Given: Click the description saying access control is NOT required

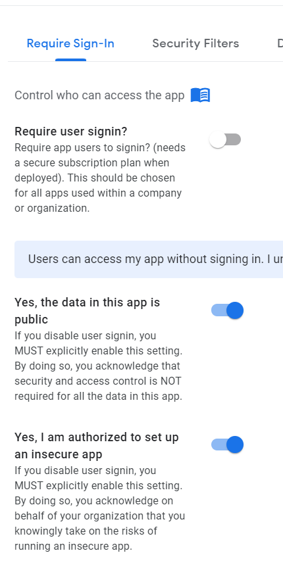Looking at the screenshot, I should click(x=99, y=366).
